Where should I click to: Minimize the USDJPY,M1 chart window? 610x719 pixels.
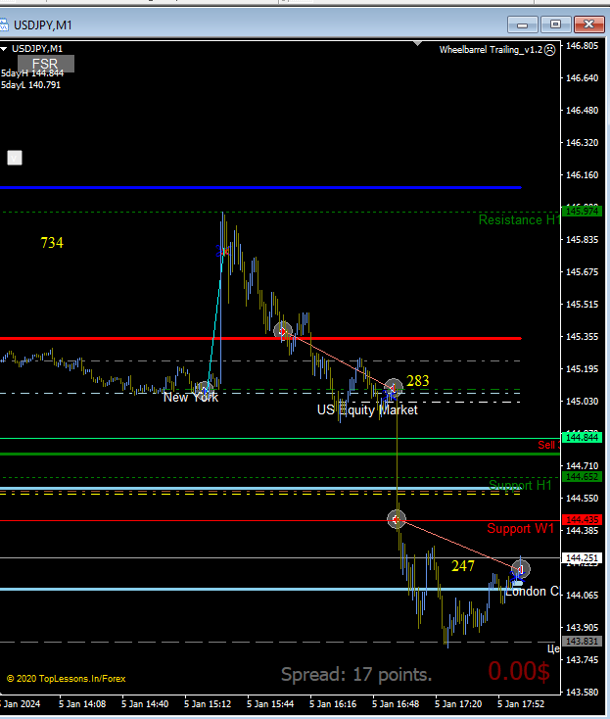pos(523,24)
